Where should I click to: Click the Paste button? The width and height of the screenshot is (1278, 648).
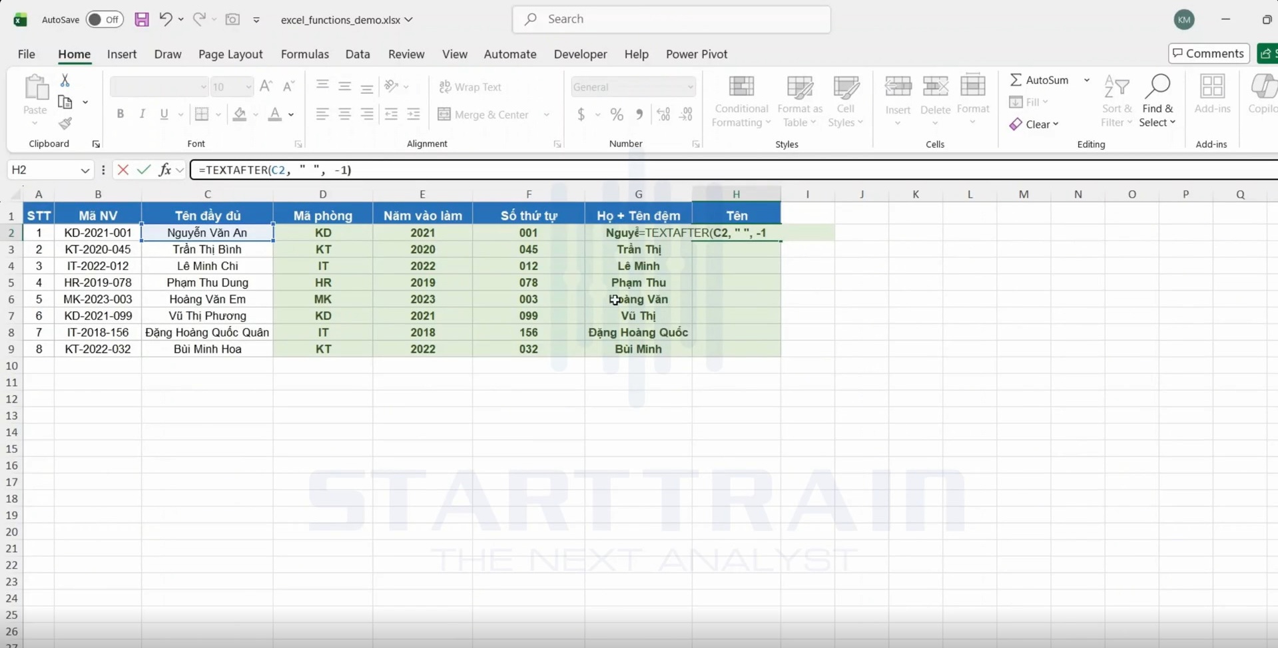[x=35, y=101]
